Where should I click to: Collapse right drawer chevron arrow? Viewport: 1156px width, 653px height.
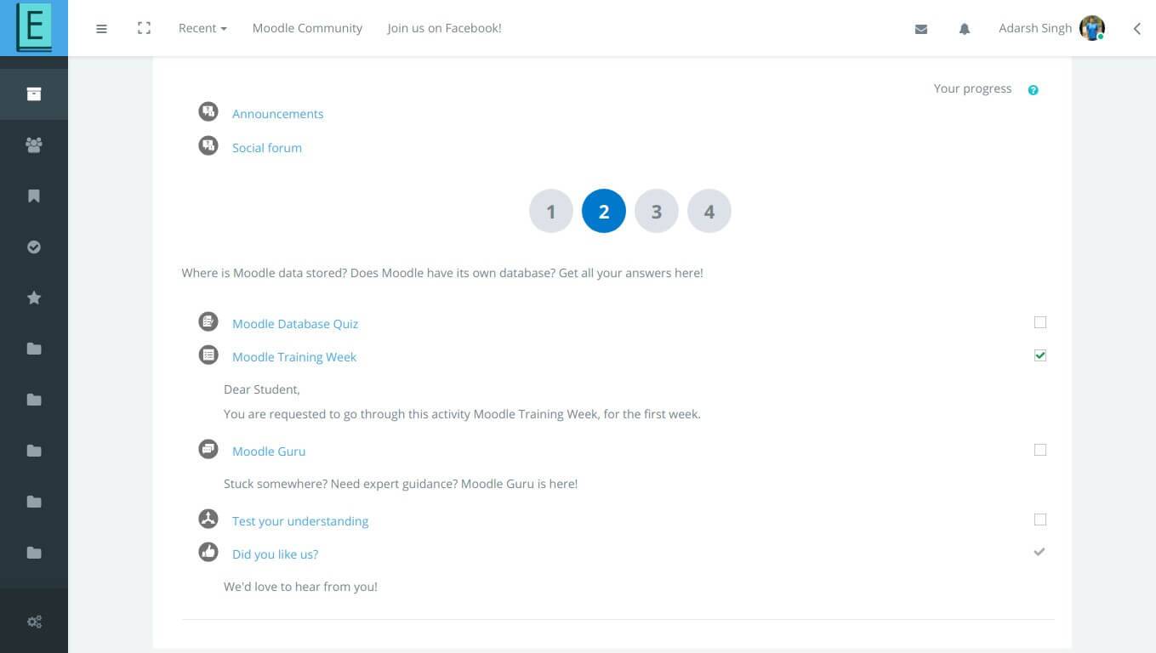tap(1137, 29)
